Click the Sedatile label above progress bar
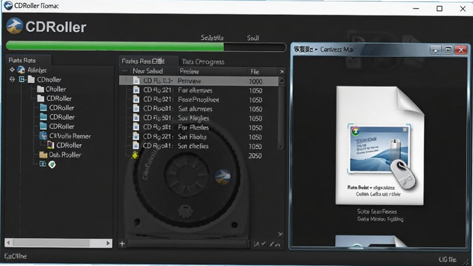The width and height of the screenshot is (473, 266). [x=212, y=38]
